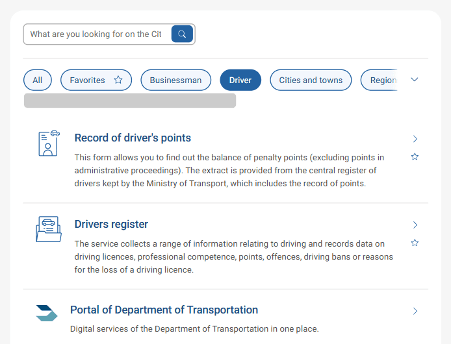Click the star icon in Favorites chip
The image size is (451, 344).
tap(118, 80)
